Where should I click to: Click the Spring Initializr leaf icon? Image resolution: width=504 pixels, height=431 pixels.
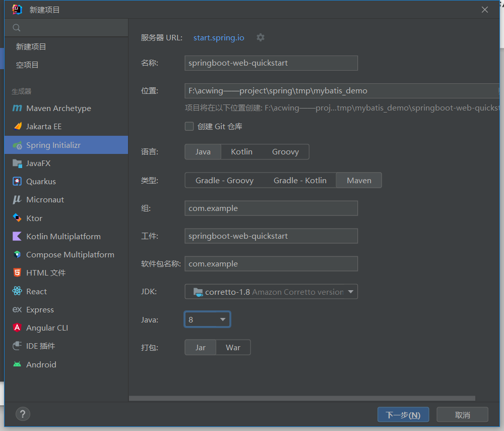pyautogui.click(x=17, y=145)
